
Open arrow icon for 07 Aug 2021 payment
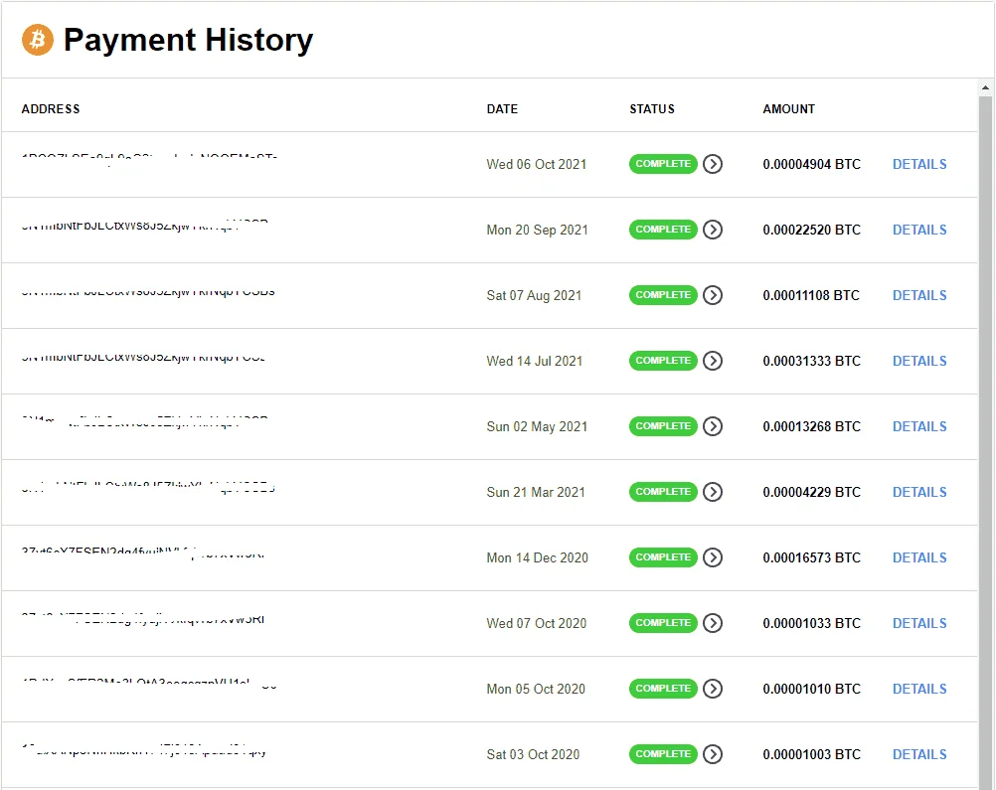coord(713,295)
